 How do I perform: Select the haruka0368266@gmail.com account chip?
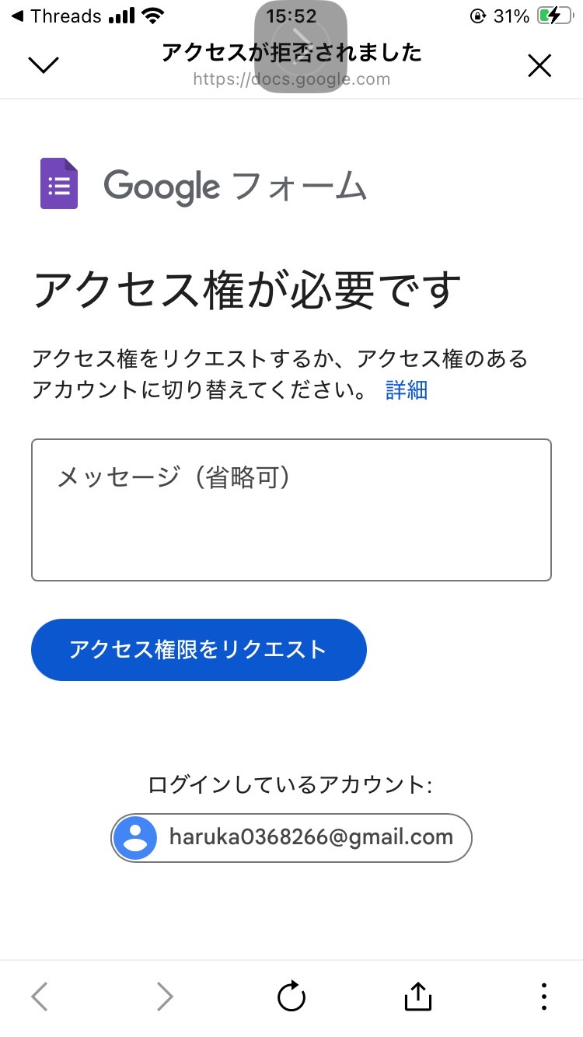291,838
